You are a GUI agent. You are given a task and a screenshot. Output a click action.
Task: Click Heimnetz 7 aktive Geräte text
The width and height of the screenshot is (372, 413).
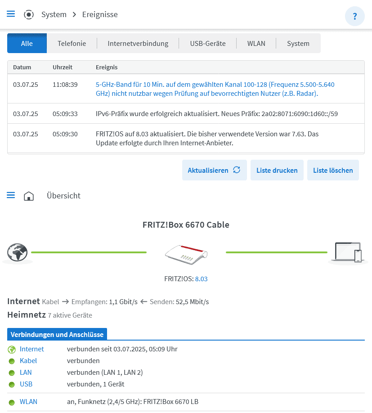pos(50,315)
